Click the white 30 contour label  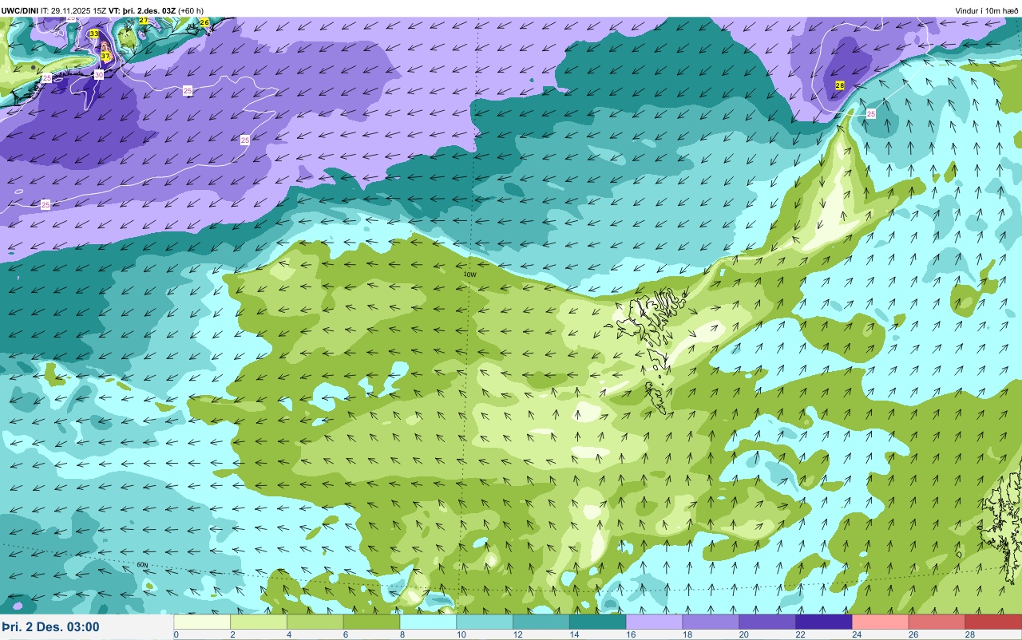(x=99, y=74)
